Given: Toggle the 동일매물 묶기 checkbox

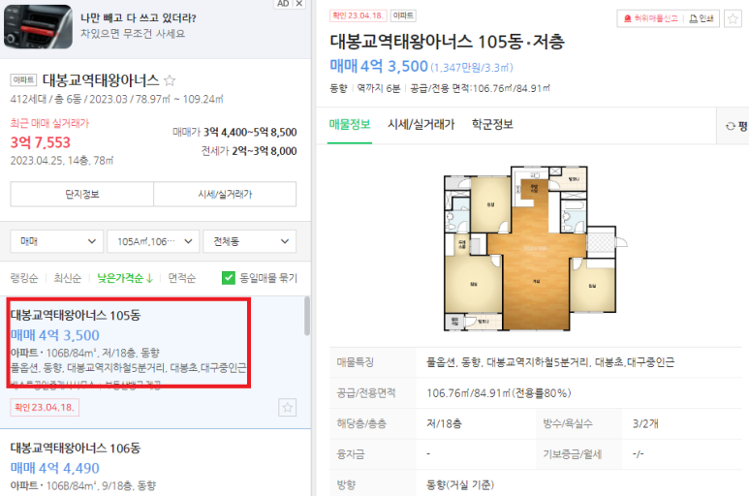Looking at the screenshot, I should pyautogui.click(x=229, y=278).
